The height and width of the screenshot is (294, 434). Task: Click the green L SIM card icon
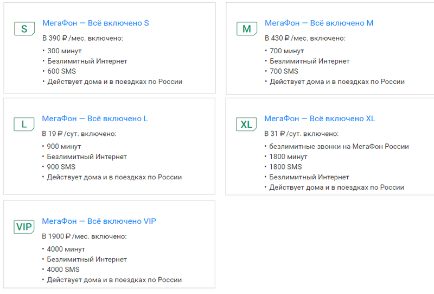[24, 124]
